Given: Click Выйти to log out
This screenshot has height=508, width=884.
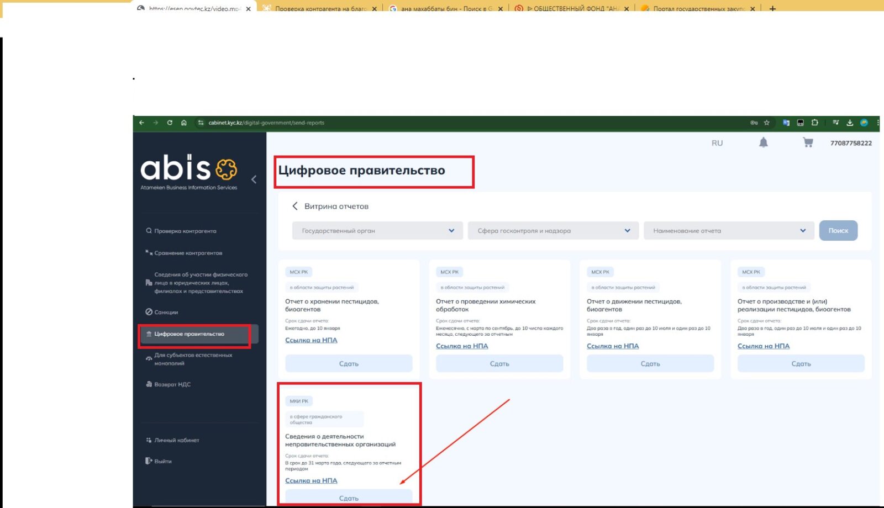Looking at the screenshot, I should click(x=162, y=461).
